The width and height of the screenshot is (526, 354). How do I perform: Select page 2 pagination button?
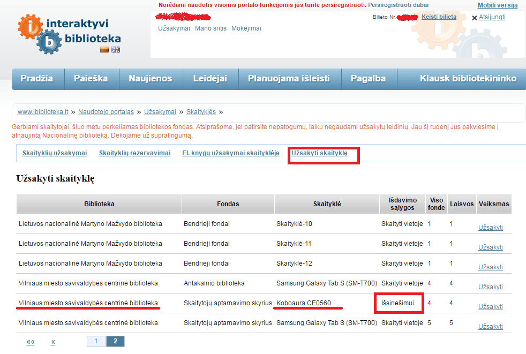[115, 341]
